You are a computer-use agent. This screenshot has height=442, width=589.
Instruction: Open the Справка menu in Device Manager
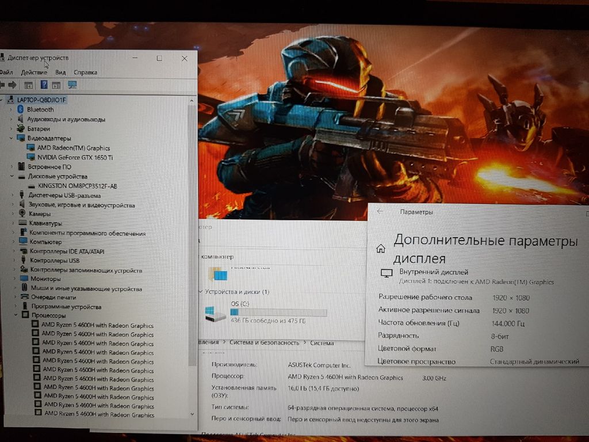[x=85, y=72]
